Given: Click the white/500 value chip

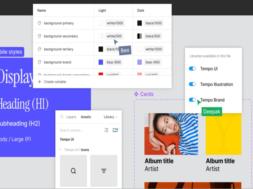Looking at the screenshot, I should click(114, 36).
